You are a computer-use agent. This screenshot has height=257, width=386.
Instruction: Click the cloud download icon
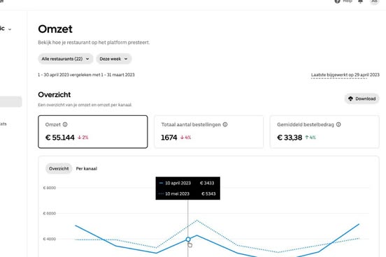350,98
